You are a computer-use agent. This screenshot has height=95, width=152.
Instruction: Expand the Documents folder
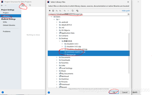coord(57,57)
